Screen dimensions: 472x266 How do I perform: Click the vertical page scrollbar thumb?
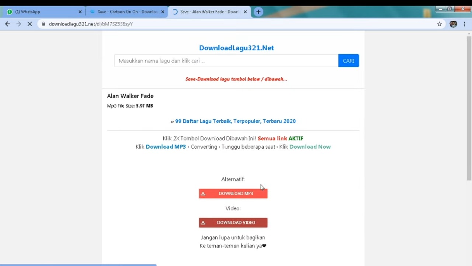(x=469, y=108)
